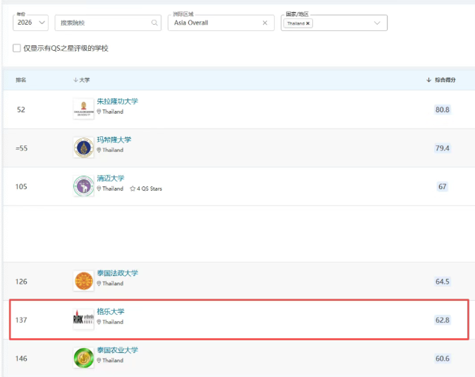
Task: Sort by the 综合得分 column header
Action: (x=441, y=80)
